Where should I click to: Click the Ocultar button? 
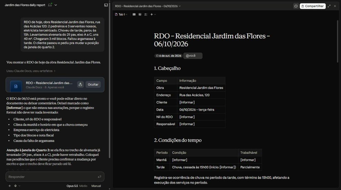[93, 85]
